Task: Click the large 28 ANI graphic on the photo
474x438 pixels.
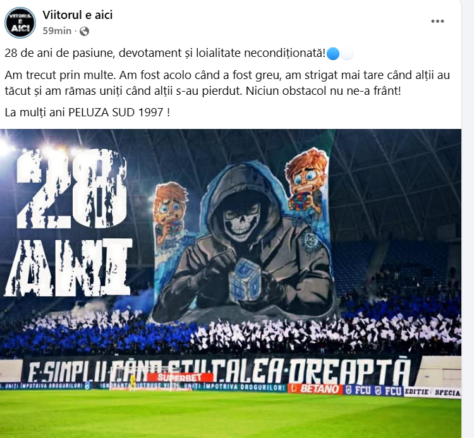Action: pos(69,222)
